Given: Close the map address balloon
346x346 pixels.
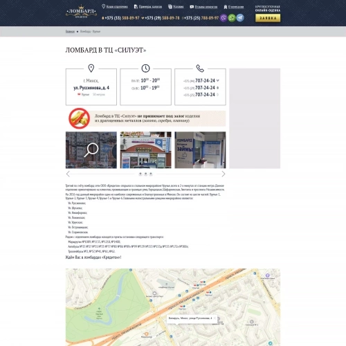Looking at the screenshot, I should pyautogui.click(x=215, y=318).
